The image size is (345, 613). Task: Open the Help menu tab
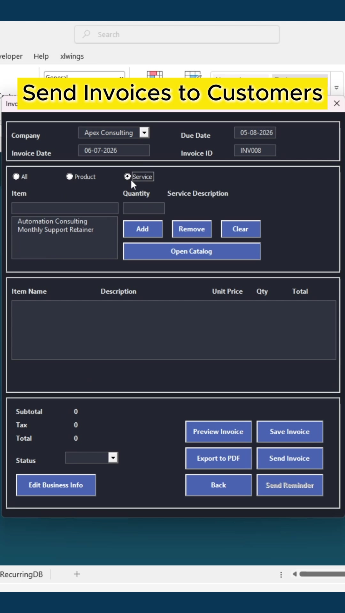(41, 56)
